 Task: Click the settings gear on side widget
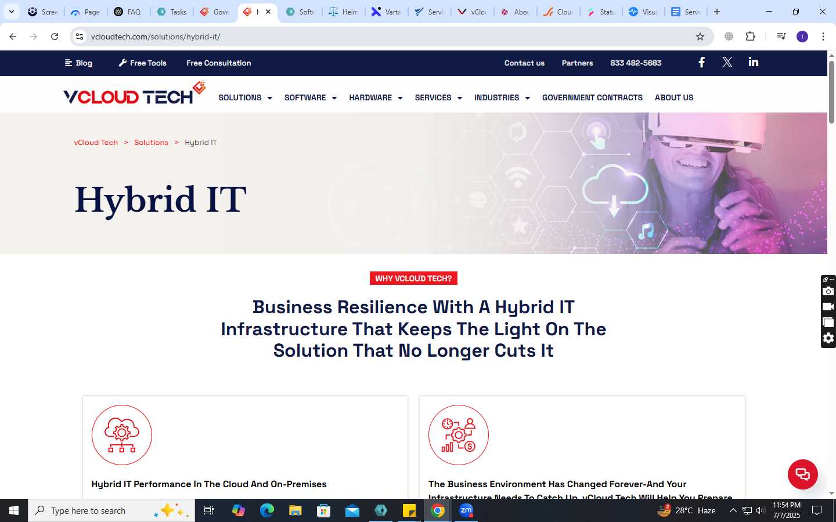(828, 338)
